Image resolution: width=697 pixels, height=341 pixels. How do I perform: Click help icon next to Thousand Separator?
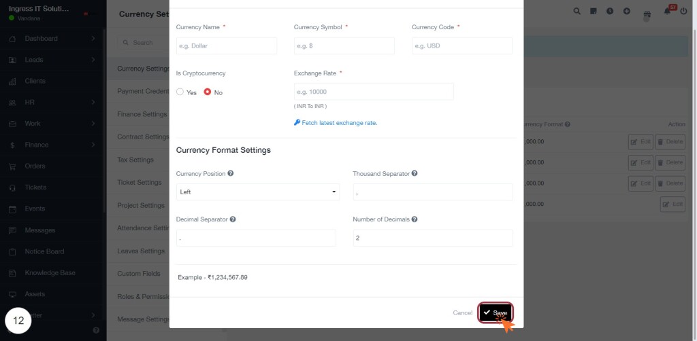point(415,173)
